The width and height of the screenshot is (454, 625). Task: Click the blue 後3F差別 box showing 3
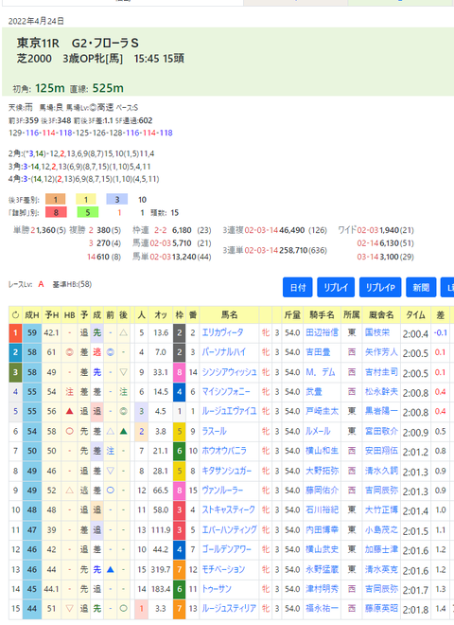117,199
